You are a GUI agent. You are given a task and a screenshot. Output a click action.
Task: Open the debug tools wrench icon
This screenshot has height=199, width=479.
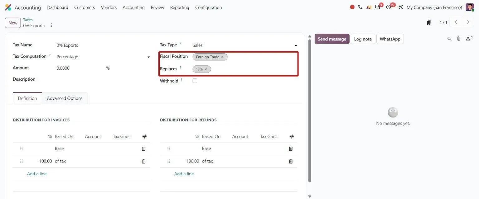click(401, 7)
